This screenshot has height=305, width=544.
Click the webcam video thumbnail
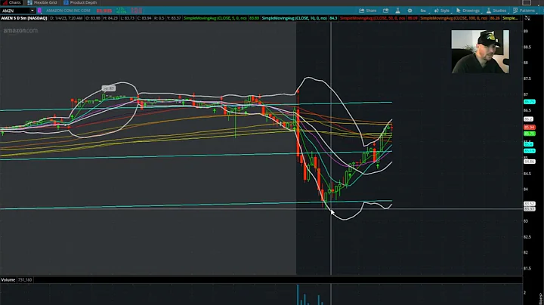tap(481, 51)
